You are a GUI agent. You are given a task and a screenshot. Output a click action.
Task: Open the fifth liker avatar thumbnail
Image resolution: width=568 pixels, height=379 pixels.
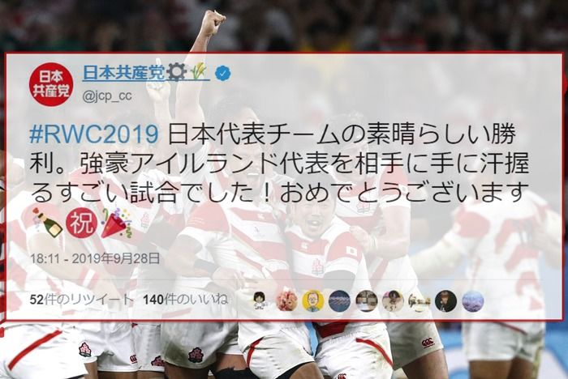coord(366,300)
